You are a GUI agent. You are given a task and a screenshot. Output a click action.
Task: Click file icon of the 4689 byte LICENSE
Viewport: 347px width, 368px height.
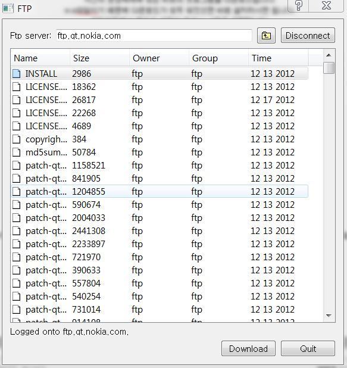[x=17, y=126]
